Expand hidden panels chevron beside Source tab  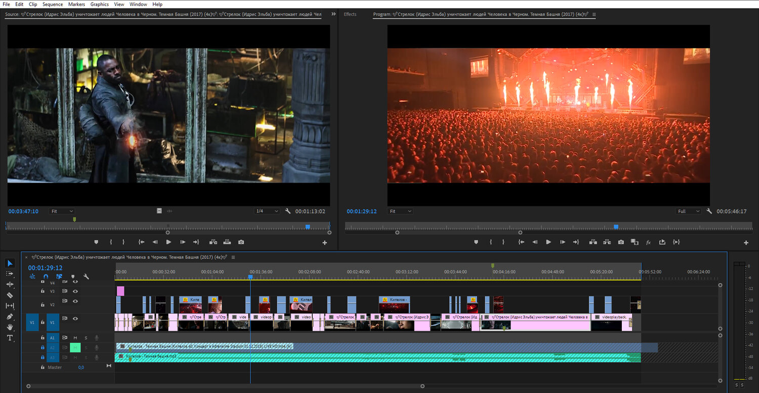tap(333, 14)
